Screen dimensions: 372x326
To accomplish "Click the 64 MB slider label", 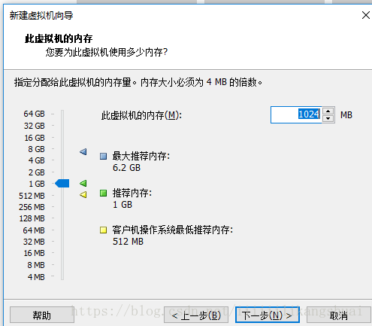I will (x=34, y=230).
